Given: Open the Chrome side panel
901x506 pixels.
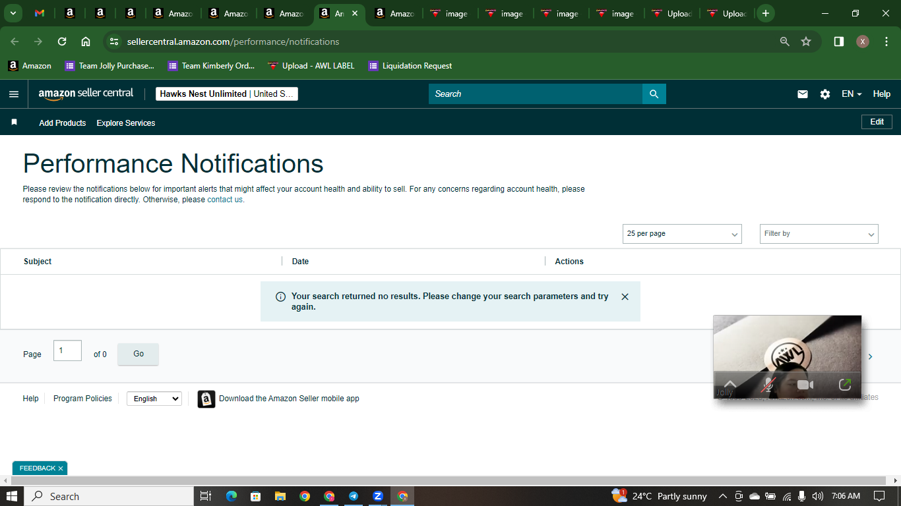Looking at the screenshot, I should tap(839, 42).
